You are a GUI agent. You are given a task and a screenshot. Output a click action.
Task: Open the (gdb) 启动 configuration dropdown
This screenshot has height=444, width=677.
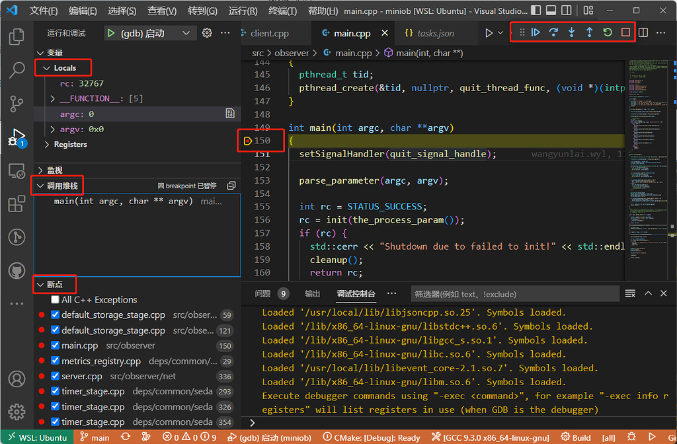tap(186, 33)
